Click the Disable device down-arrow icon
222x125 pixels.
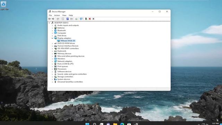click(x=93, y=19)
